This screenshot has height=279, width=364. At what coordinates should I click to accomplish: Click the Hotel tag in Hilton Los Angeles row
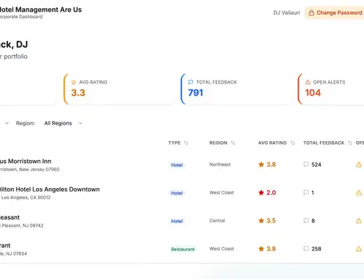[x=177, y=193]
